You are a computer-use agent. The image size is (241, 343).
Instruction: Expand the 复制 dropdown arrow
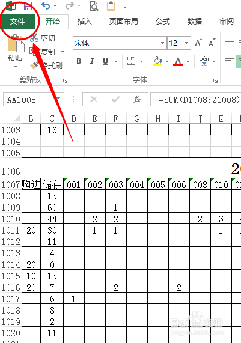[x=63, y=52]
